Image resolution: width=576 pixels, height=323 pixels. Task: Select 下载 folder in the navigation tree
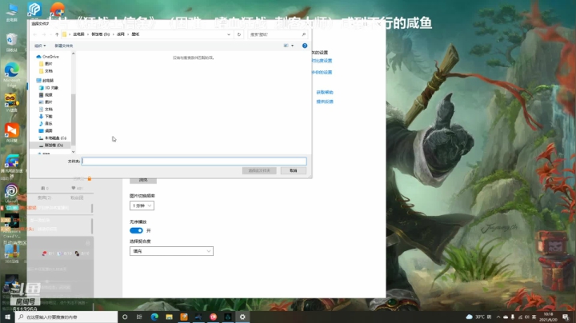(x=46, y=117)
